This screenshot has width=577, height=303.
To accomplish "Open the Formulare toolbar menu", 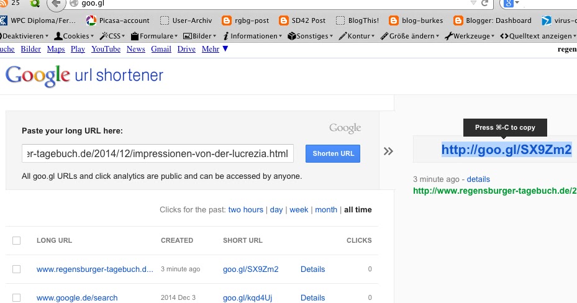I will [154, 36].
